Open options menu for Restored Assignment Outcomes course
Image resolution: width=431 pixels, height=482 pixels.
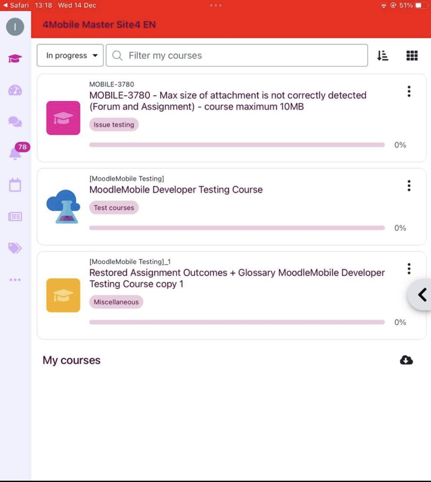tap(409, 269)
